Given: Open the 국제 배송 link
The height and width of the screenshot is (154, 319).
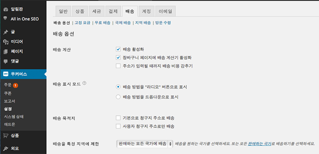Looking at the screenshot, I should [123, 23].
